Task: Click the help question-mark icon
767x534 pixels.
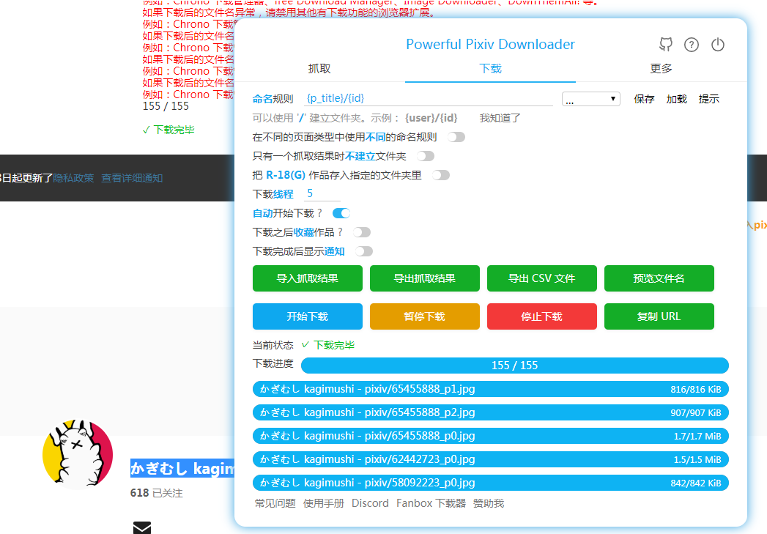Action: point(692,45)
